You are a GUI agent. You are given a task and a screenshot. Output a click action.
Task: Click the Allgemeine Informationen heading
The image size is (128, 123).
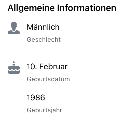point(62,8)
